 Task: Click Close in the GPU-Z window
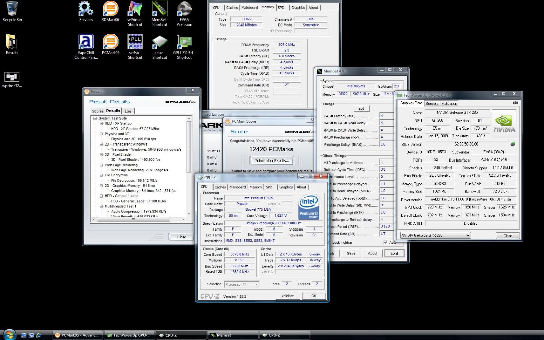508,235
